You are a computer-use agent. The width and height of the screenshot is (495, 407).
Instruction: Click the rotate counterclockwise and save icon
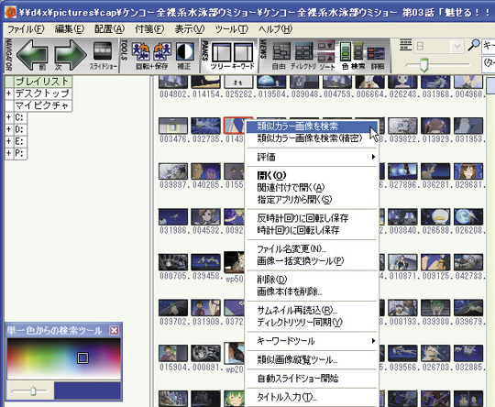pyautogui.click(x=140, y=51)
